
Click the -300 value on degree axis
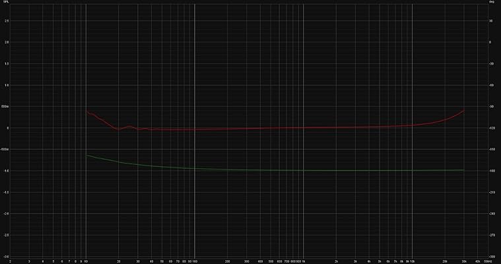(492, 257)
